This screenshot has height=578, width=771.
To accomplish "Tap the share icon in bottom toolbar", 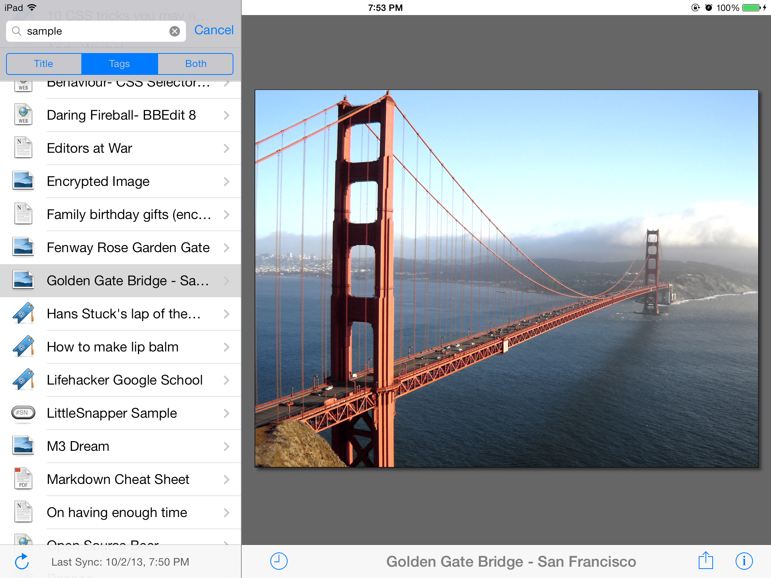I will click(705, 561).
